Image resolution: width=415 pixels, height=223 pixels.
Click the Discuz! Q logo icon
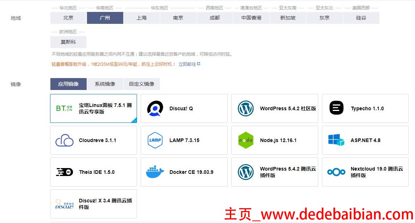point(155,108)
